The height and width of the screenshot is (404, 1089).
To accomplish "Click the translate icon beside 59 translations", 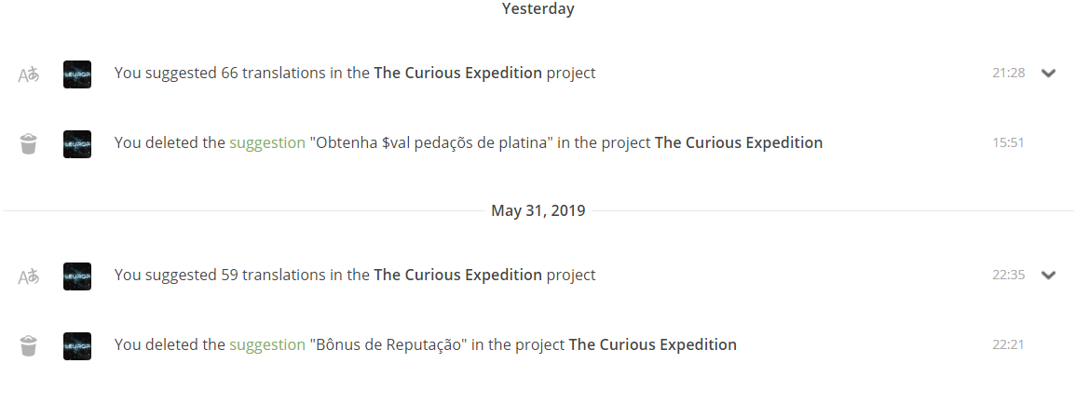I will tap(29, 276).
